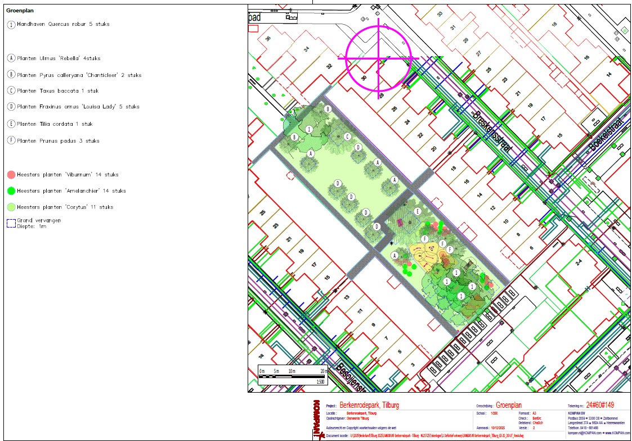Screen dimensions: 632x441
Task: Select the circled B symbol for Pyrus calleryana
Action: [11, 75]
